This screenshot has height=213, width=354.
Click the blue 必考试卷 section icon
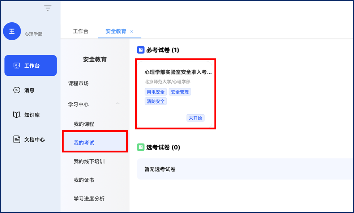click(141, 50)
